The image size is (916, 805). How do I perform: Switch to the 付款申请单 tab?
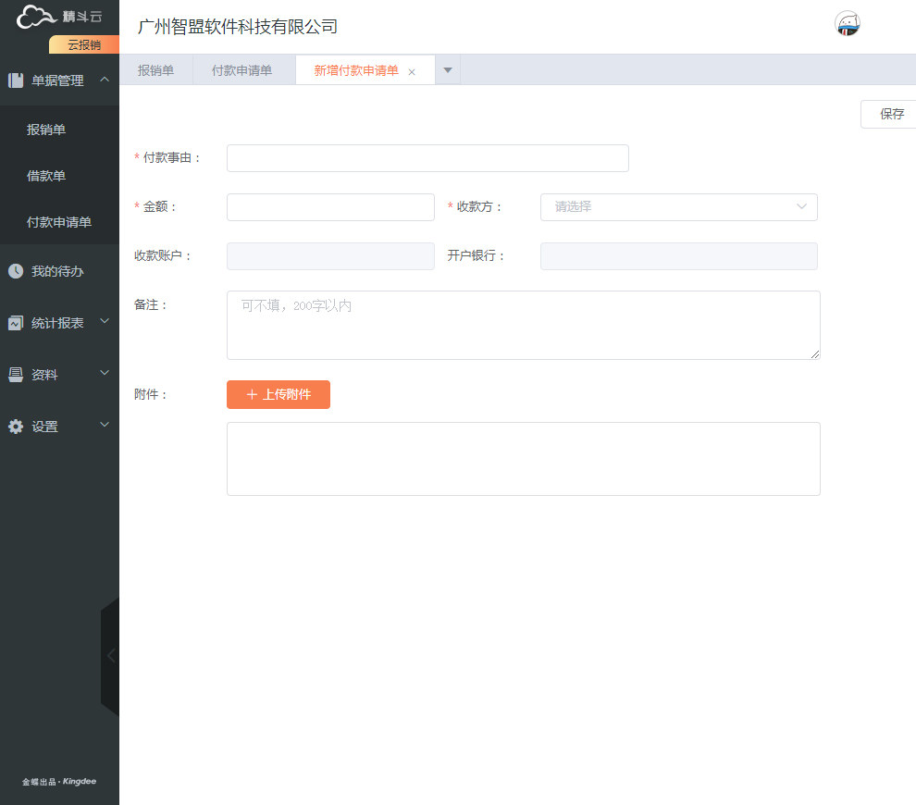(x=241, y=70)
